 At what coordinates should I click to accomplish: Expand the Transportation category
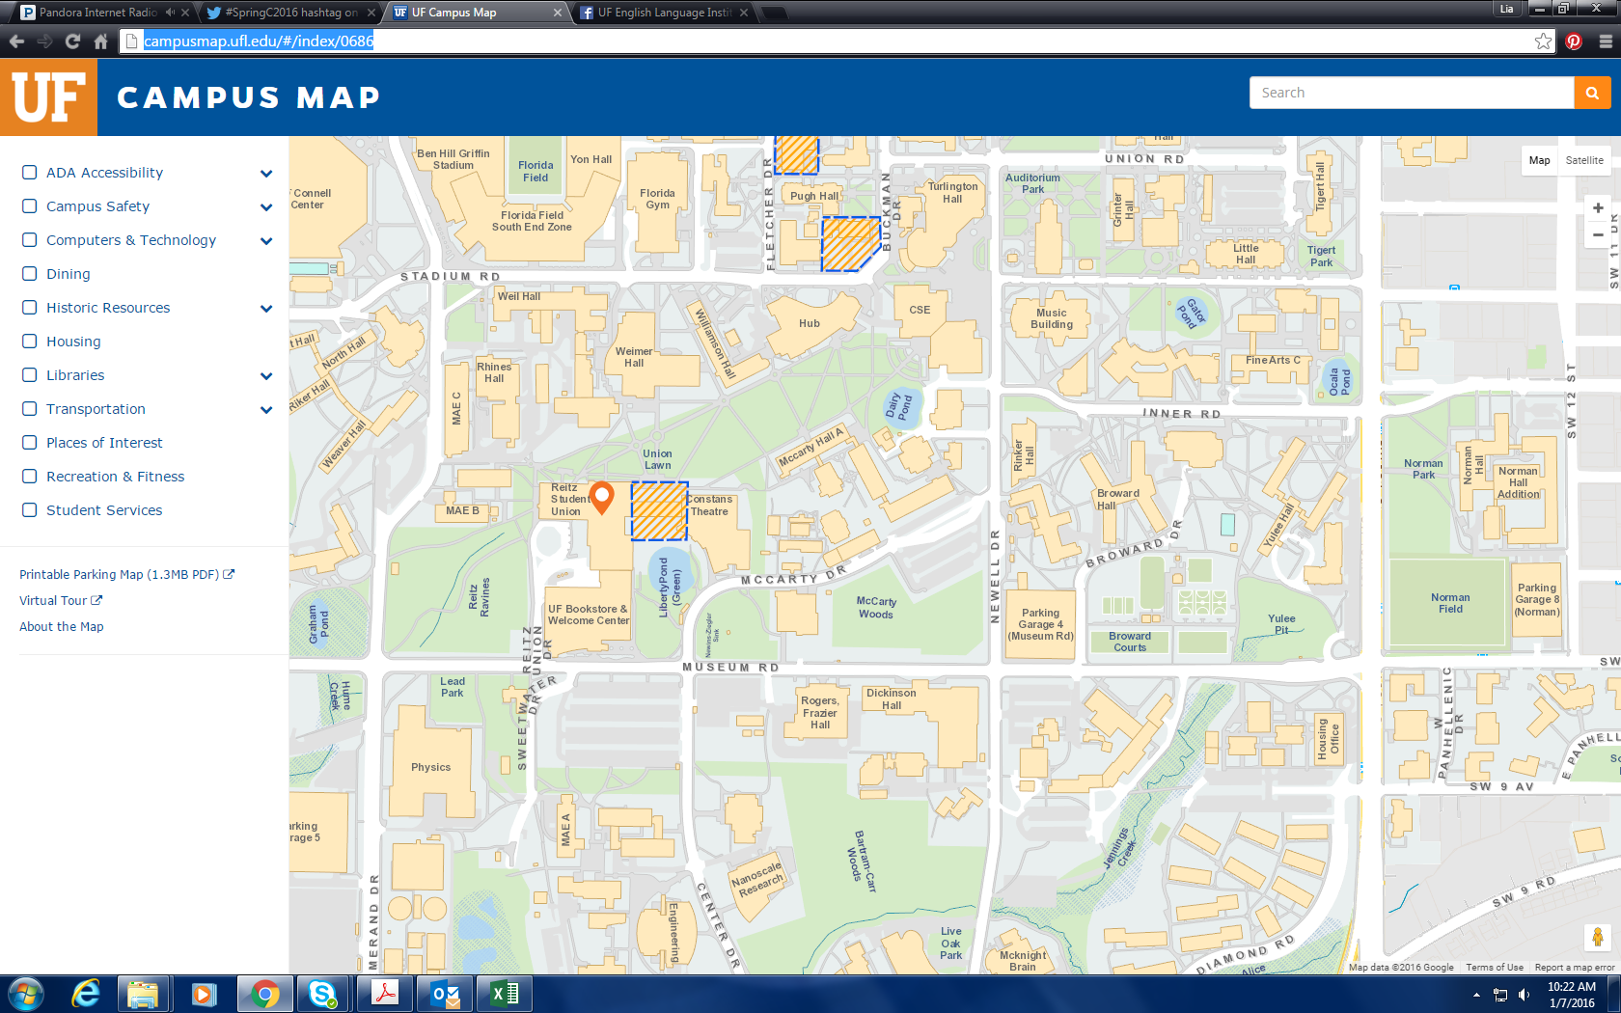tap(266, 410)
